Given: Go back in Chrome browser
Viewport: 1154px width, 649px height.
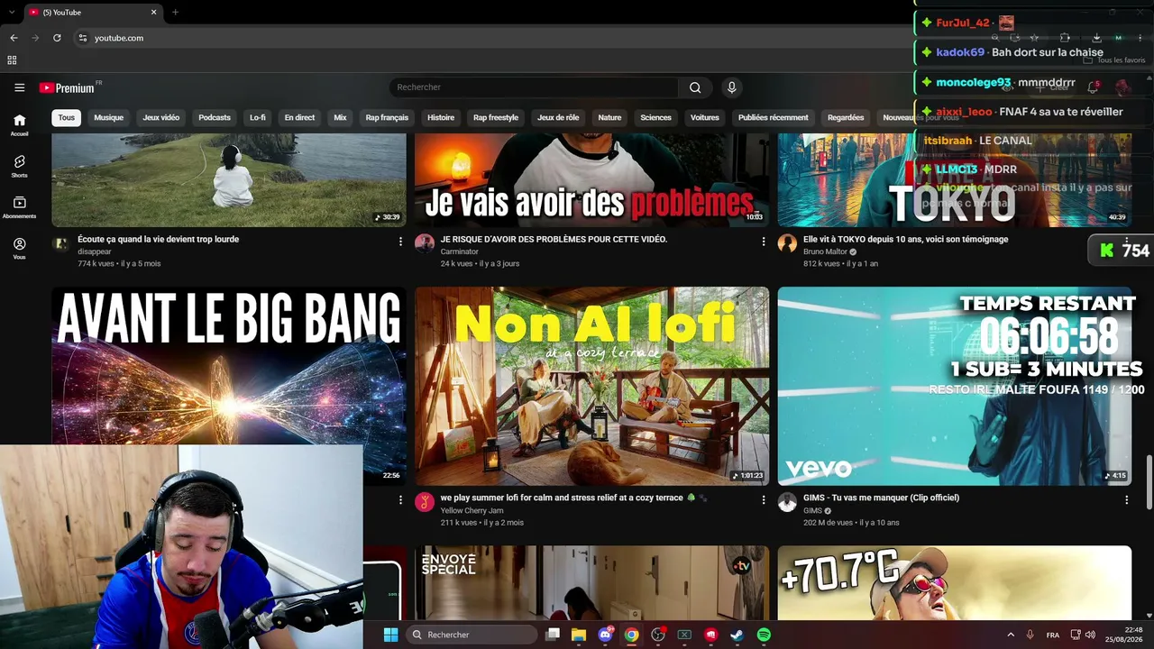Looking at the screenshot, I should 14,38.
